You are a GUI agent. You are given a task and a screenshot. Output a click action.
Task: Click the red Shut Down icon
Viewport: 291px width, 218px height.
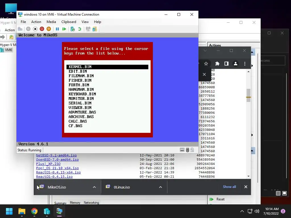[x=42, y=29]
